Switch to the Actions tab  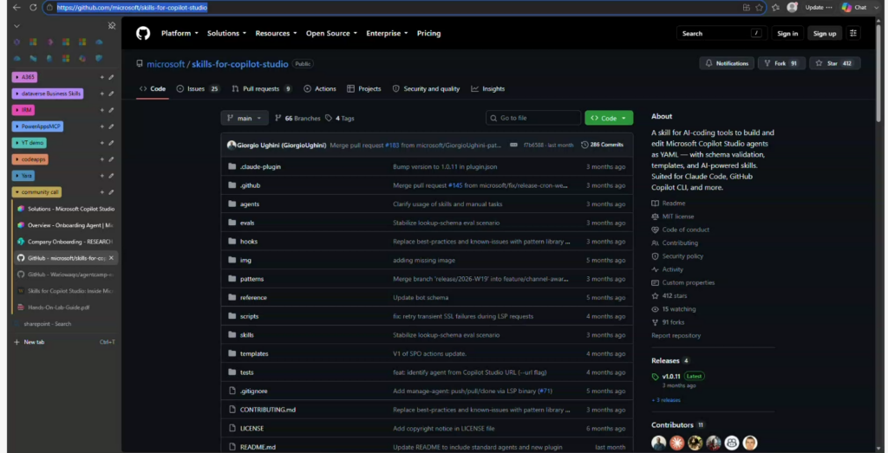320,89
